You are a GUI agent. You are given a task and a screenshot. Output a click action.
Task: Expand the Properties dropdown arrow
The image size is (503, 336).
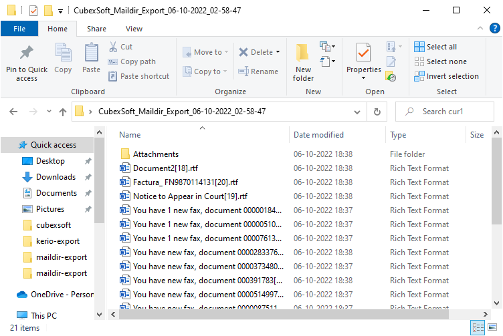click(x=363, y=78)
